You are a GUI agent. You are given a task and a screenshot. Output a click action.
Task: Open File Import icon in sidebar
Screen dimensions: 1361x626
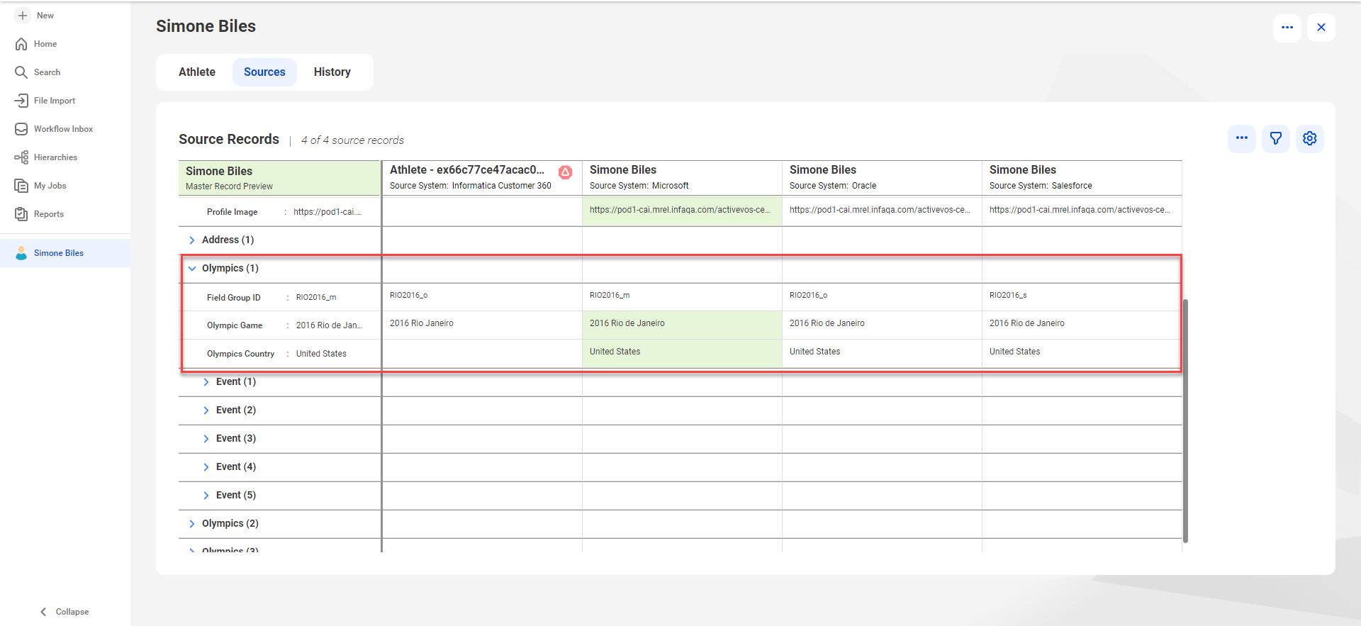pyautogui.click(x=21, y=101)
